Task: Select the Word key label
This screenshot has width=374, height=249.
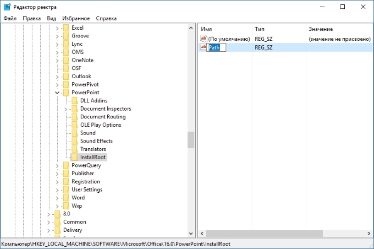Action: click(78, 198)
